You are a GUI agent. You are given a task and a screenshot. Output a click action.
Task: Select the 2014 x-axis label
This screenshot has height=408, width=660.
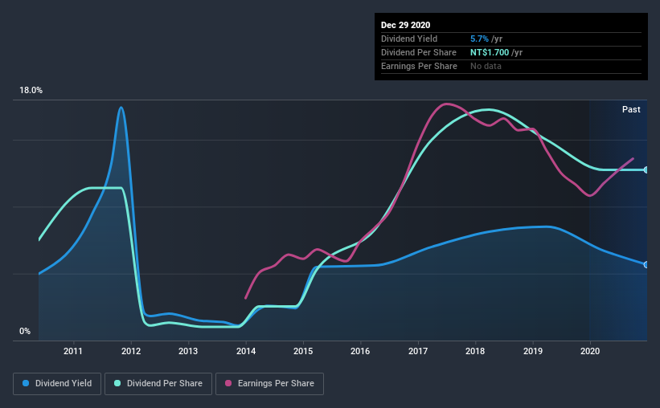click(246, 351)
